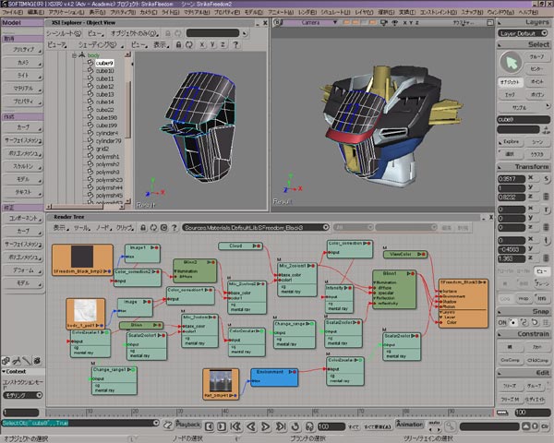Step to previous frame button
The image size is (554, 443).
(x=210, y=426)
